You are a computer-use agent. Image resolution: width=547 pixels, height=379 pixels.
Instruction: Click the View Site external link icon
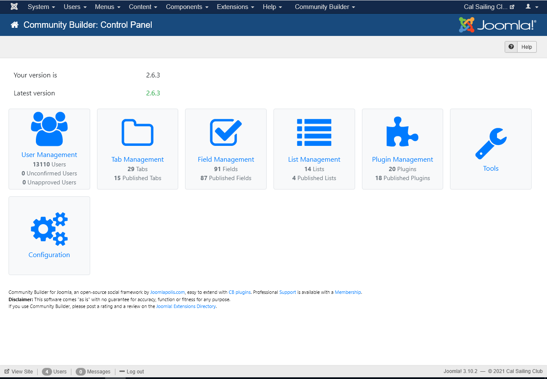[7, 371]
